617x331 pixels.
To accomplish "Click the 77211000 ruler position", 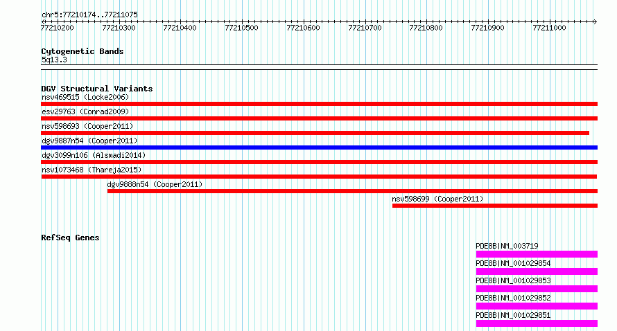I will click(549, 28).
